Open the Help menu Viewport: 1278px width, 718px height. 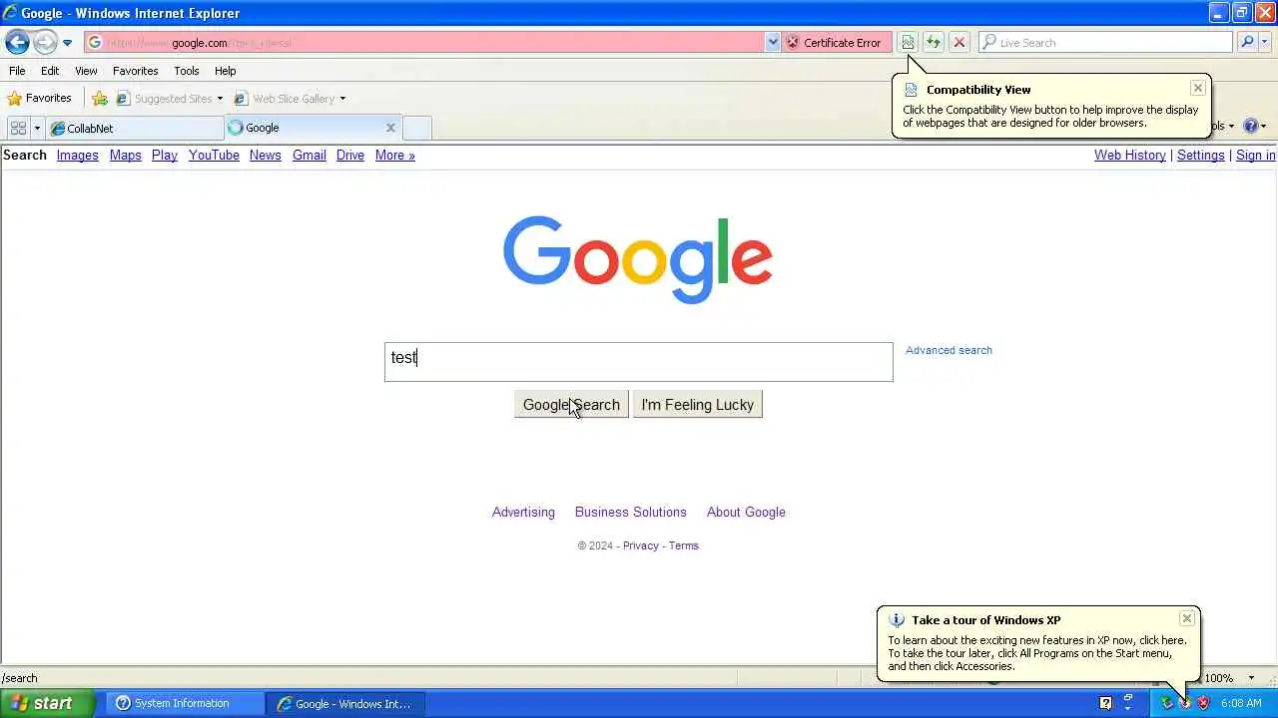pyautogui.click(x=225, y=71)
